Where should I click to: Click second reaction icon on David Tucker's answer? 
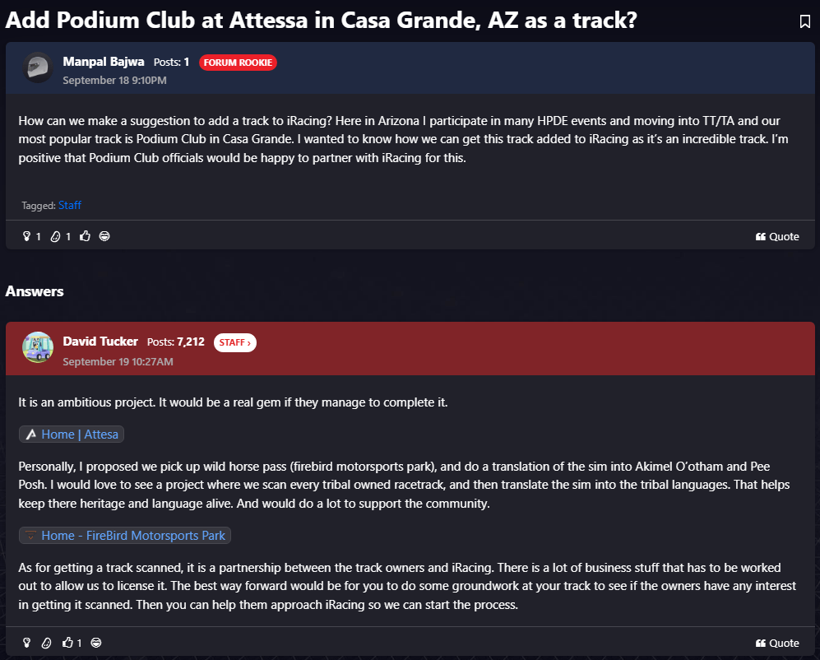[x=47, y=643]
